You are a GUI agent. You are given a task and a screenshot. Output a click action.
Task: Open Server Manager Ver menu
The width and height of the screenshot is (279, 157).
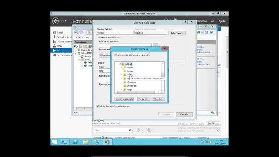(x=212, y=21)
